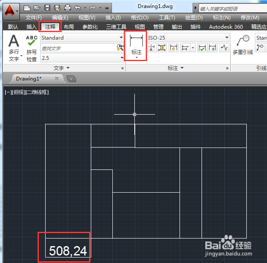Open the 2.5 text height dropdown
Screen dimensions: 267x263
pyautogui.click(x=122, y=58)
